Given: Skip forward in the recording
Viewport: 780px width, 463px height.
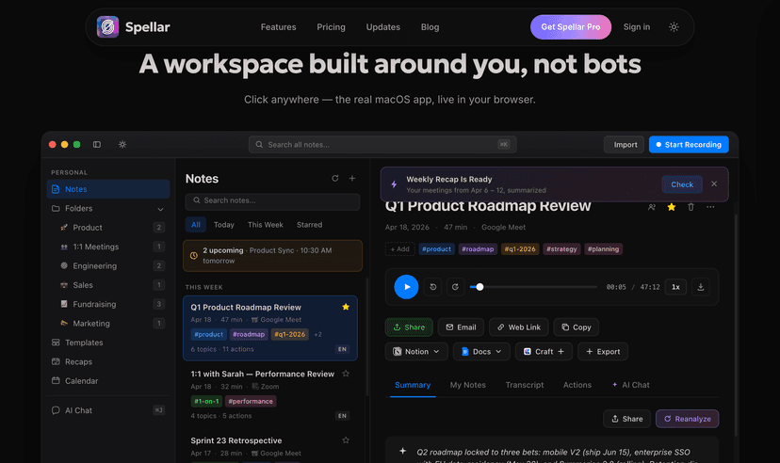Looking at the screenshot, I should coord(455,287).
